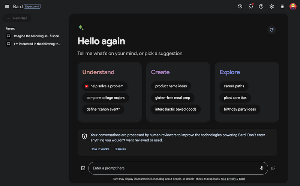Open the hamburger main menu
Viewport: 300px width, 186px height.
[x=7, y=6]
